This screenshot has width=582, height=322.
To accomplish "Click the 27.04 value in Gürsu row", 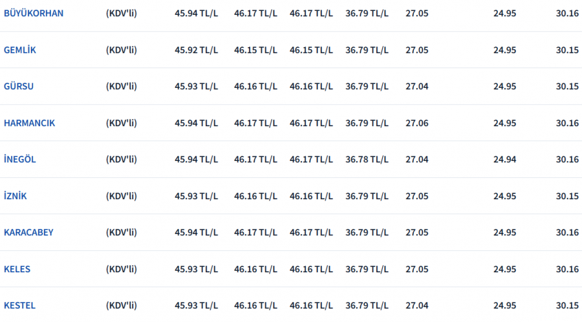I will point(417,87).
